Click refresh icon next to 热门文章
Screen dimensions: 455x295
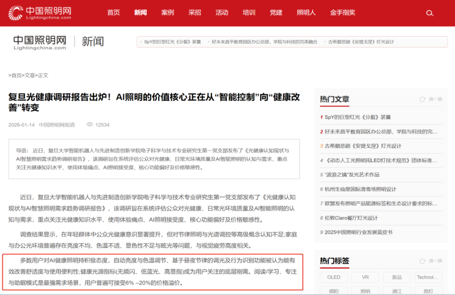click(422, 99)
